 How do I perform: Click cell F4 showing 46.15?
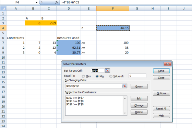point(113,28)
